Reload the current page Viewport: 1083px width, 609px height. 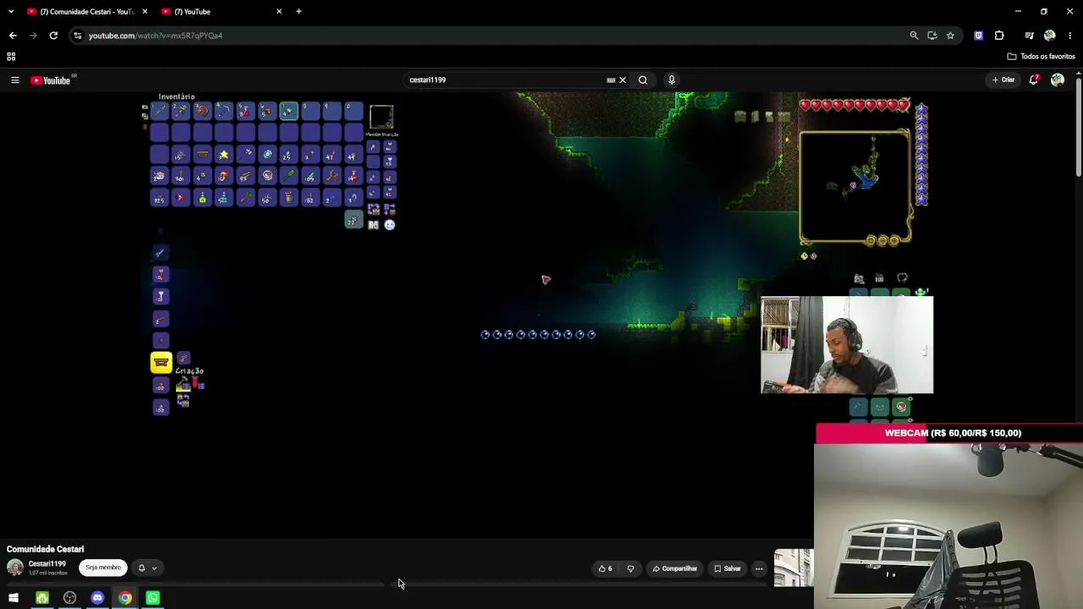(53, 36)
